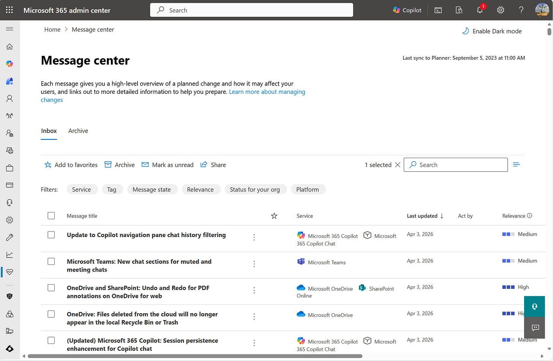
Task: Open Resources printer icon in sidebar
Action: (10, 150)
